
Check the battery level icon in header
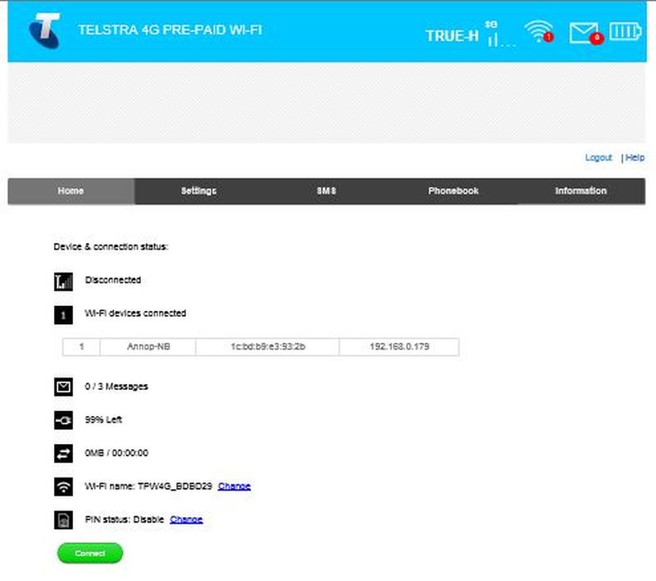coord(625,31)
